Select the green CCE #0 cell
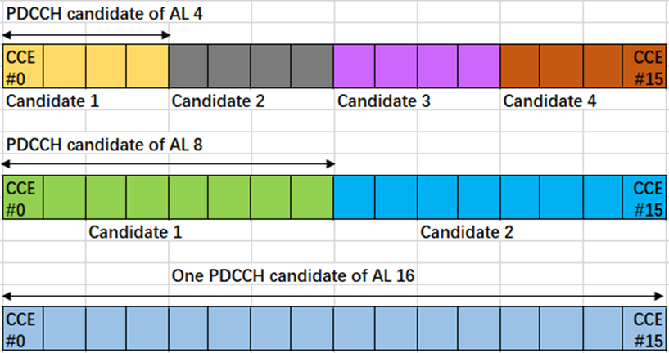 pos(22,196)
